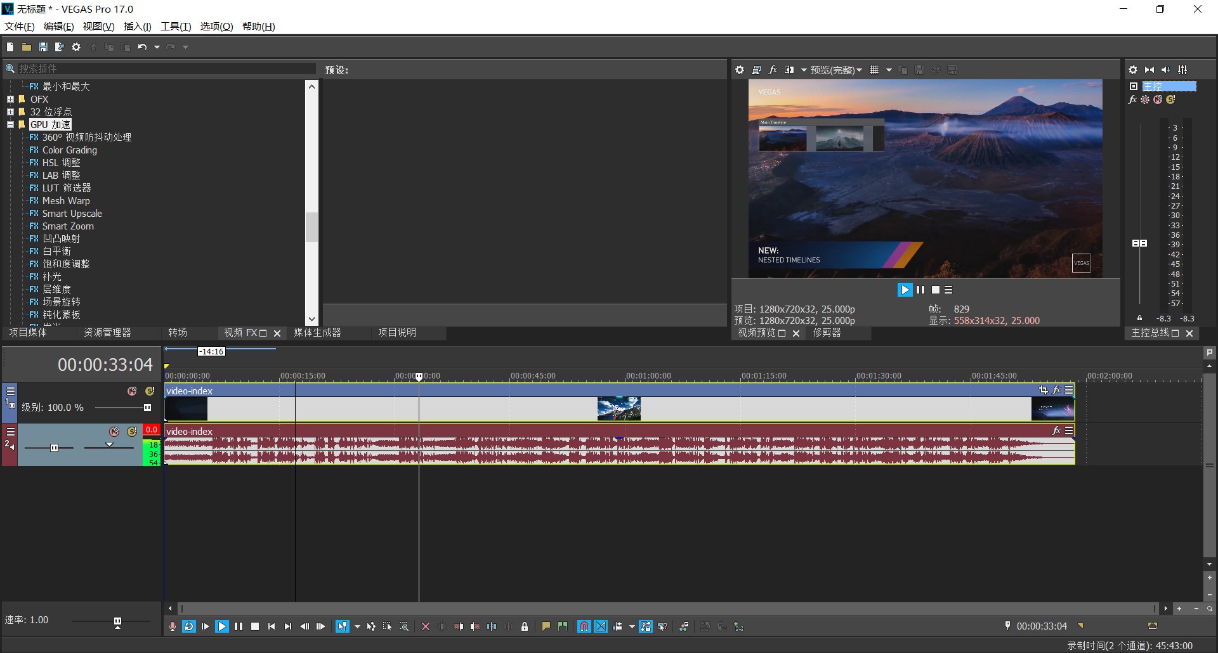Open the 工具(T) menu
Image resolution: width=1218 pixels, height=653 pixels.
175,26
